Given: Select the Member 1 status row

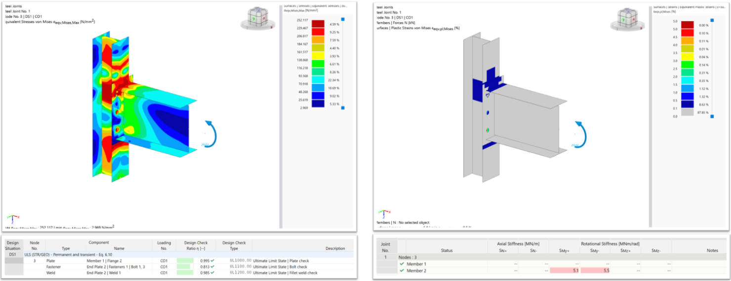Looking at the screenshot, I should point(443,264).
